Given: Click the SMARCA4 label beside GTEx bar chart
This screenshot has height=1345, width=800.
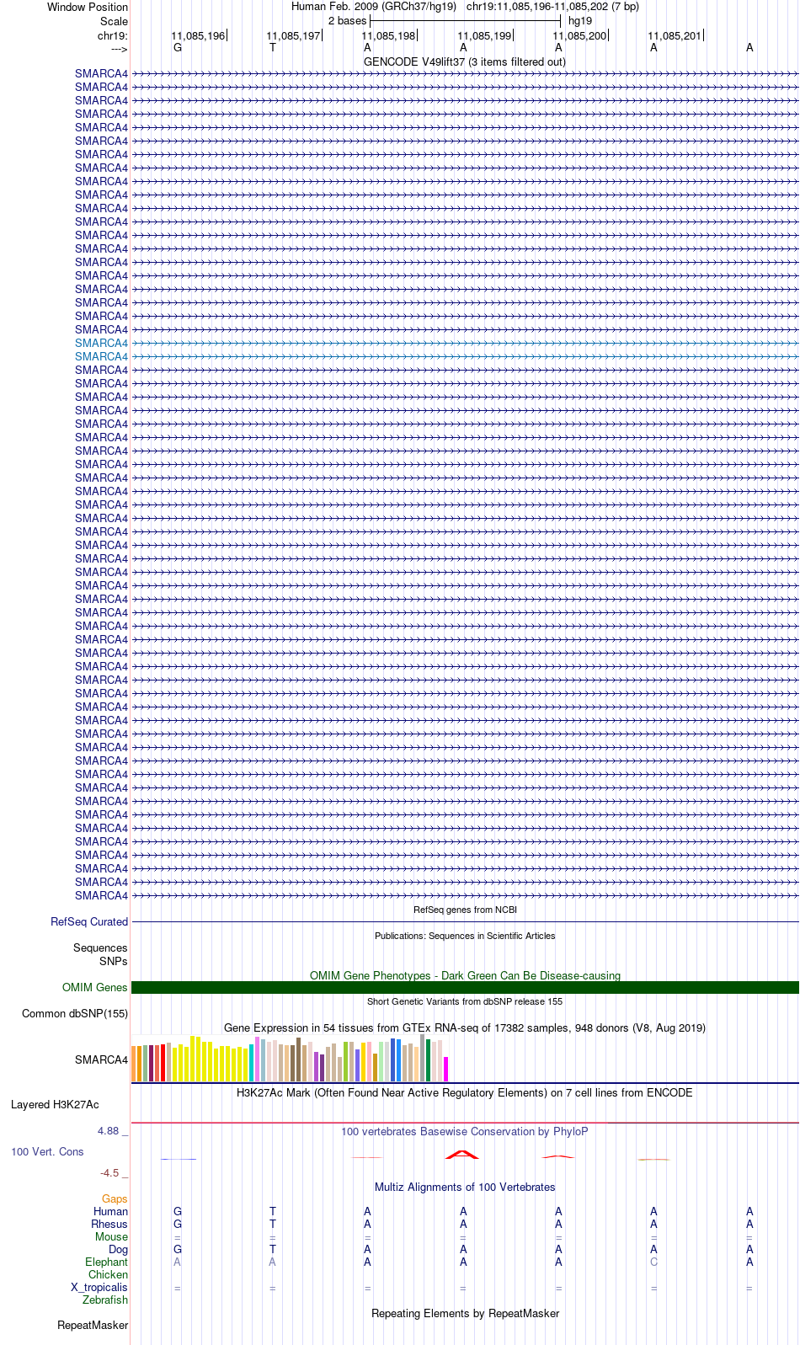Looking at the screenshot, I should click(101, 1060).
